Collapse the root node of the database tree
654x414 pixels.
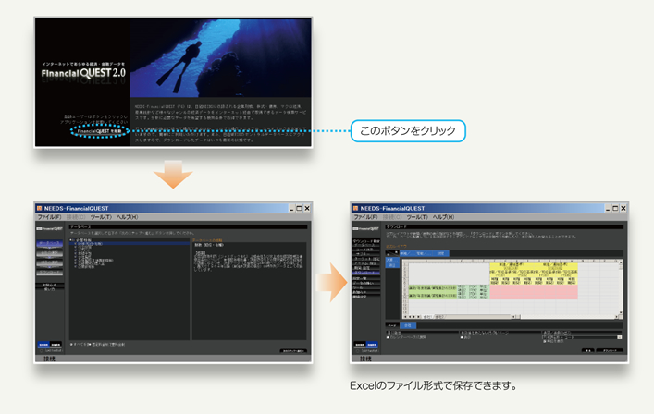click(x=71, y=240)
